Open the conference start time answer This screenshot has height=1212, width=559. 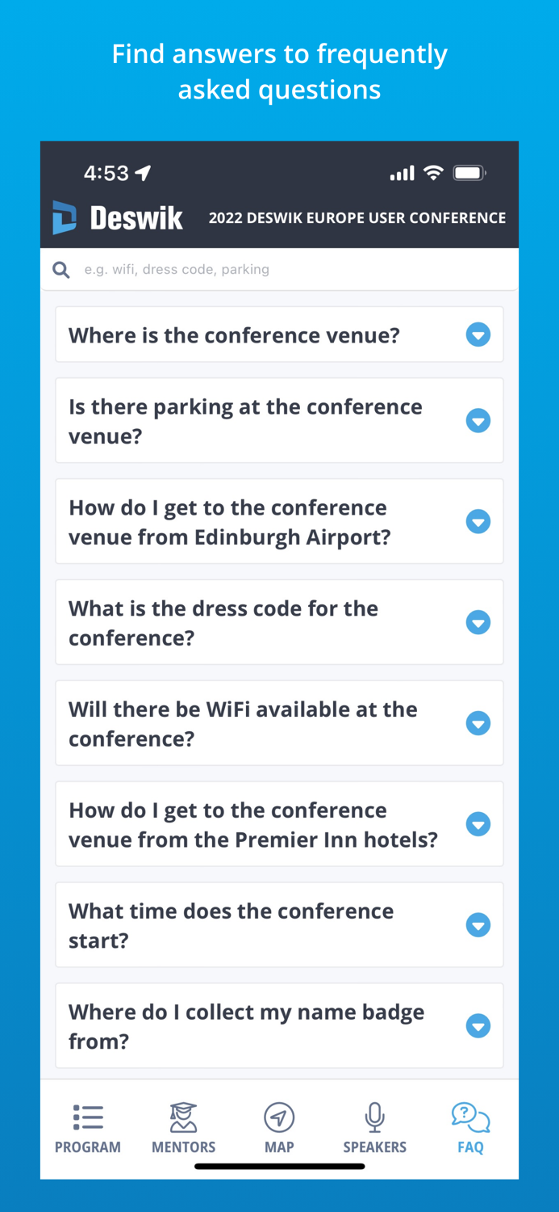coord(478,925)
